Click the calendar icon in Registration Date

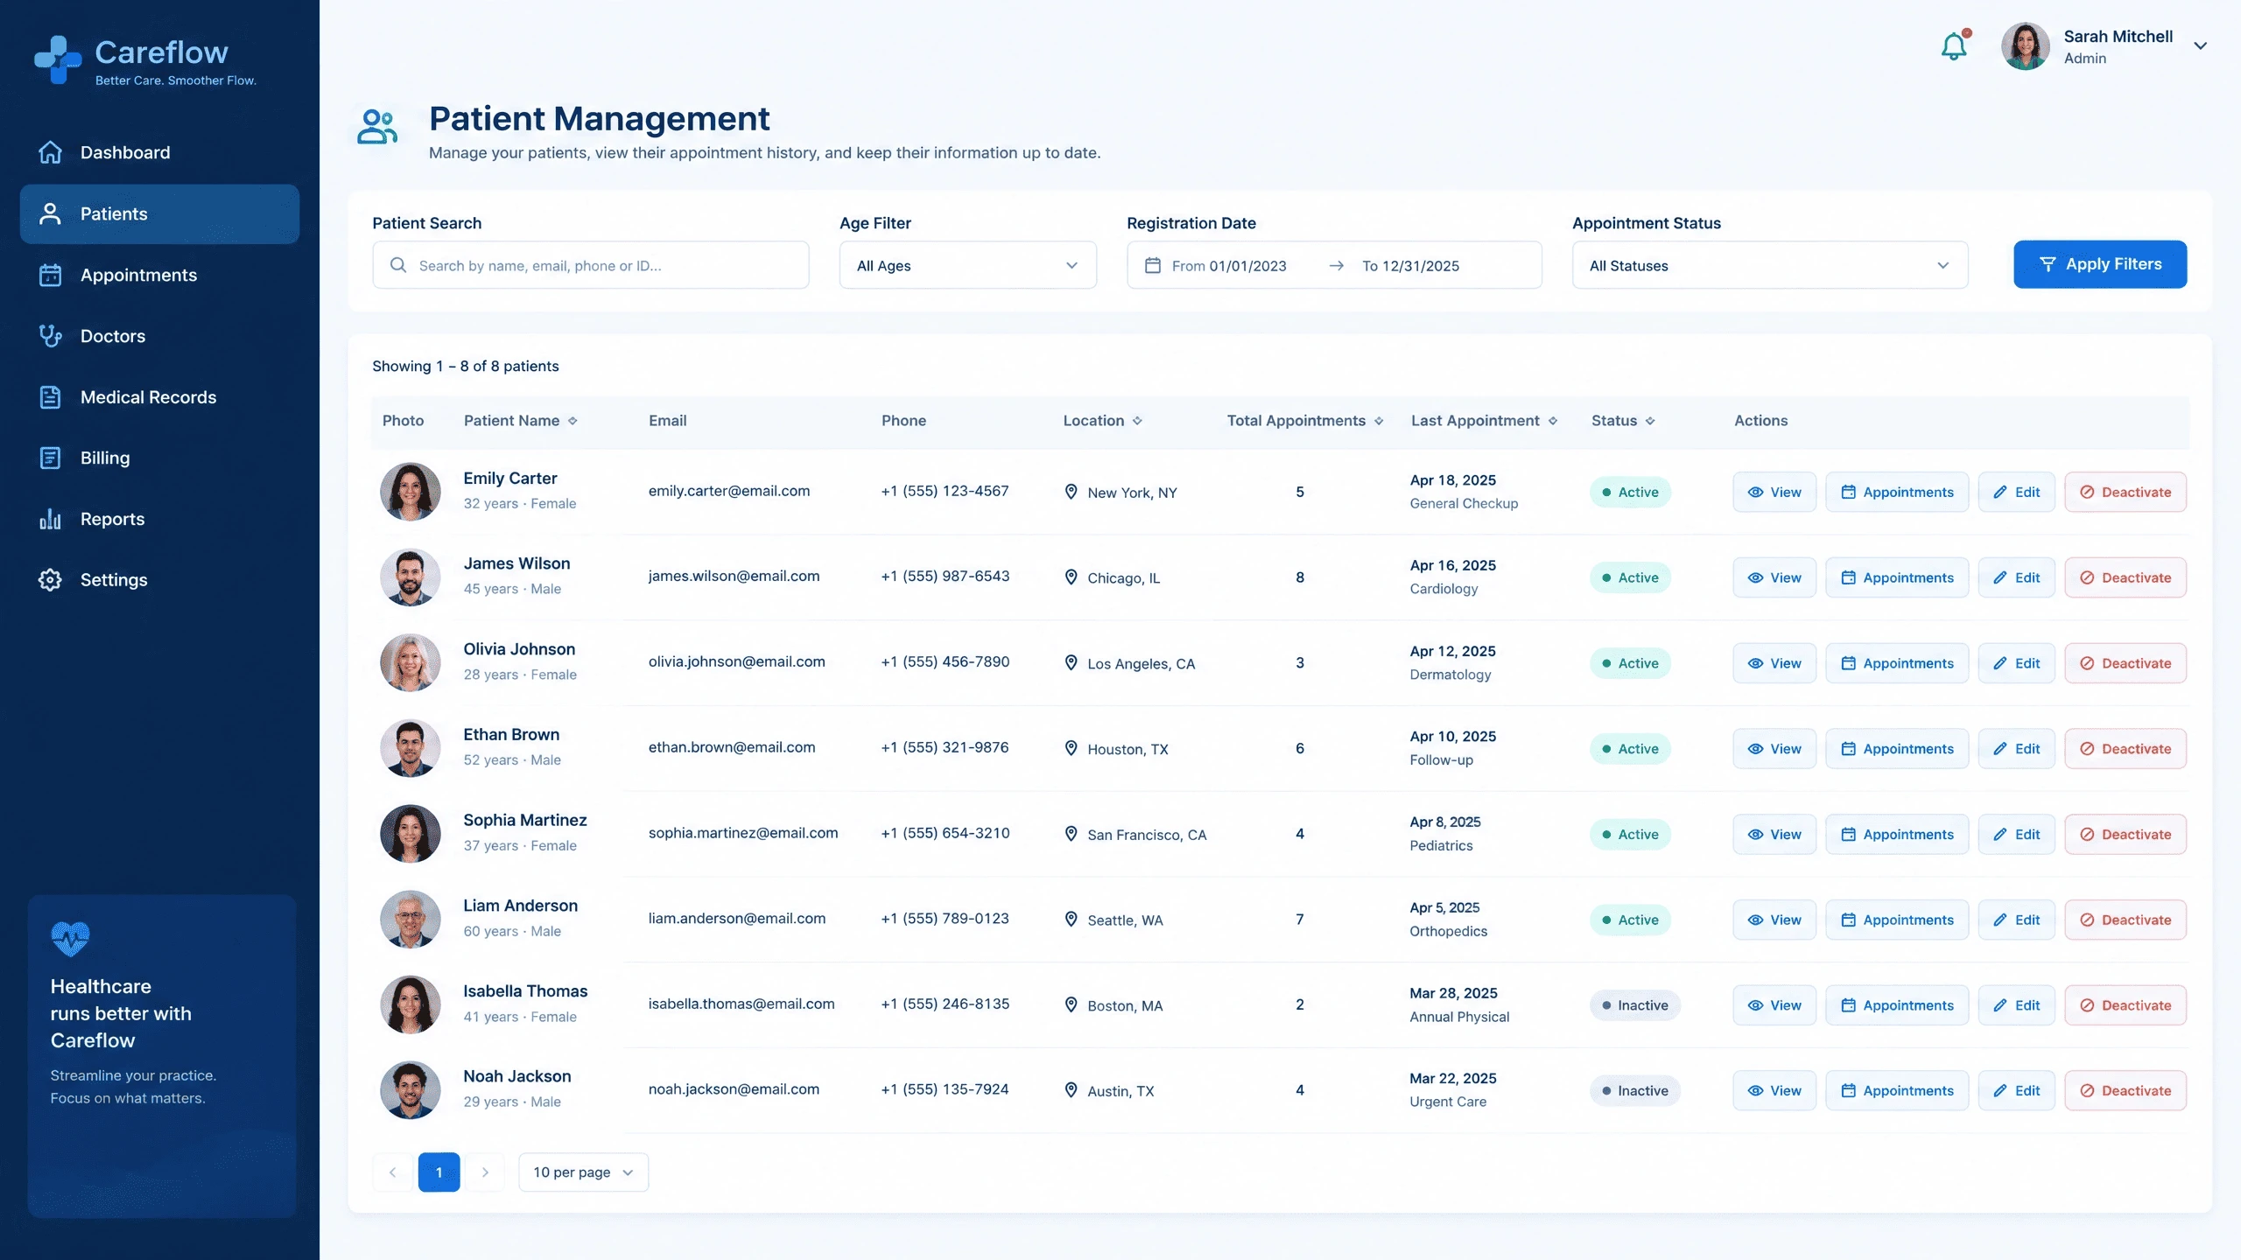1153,265
